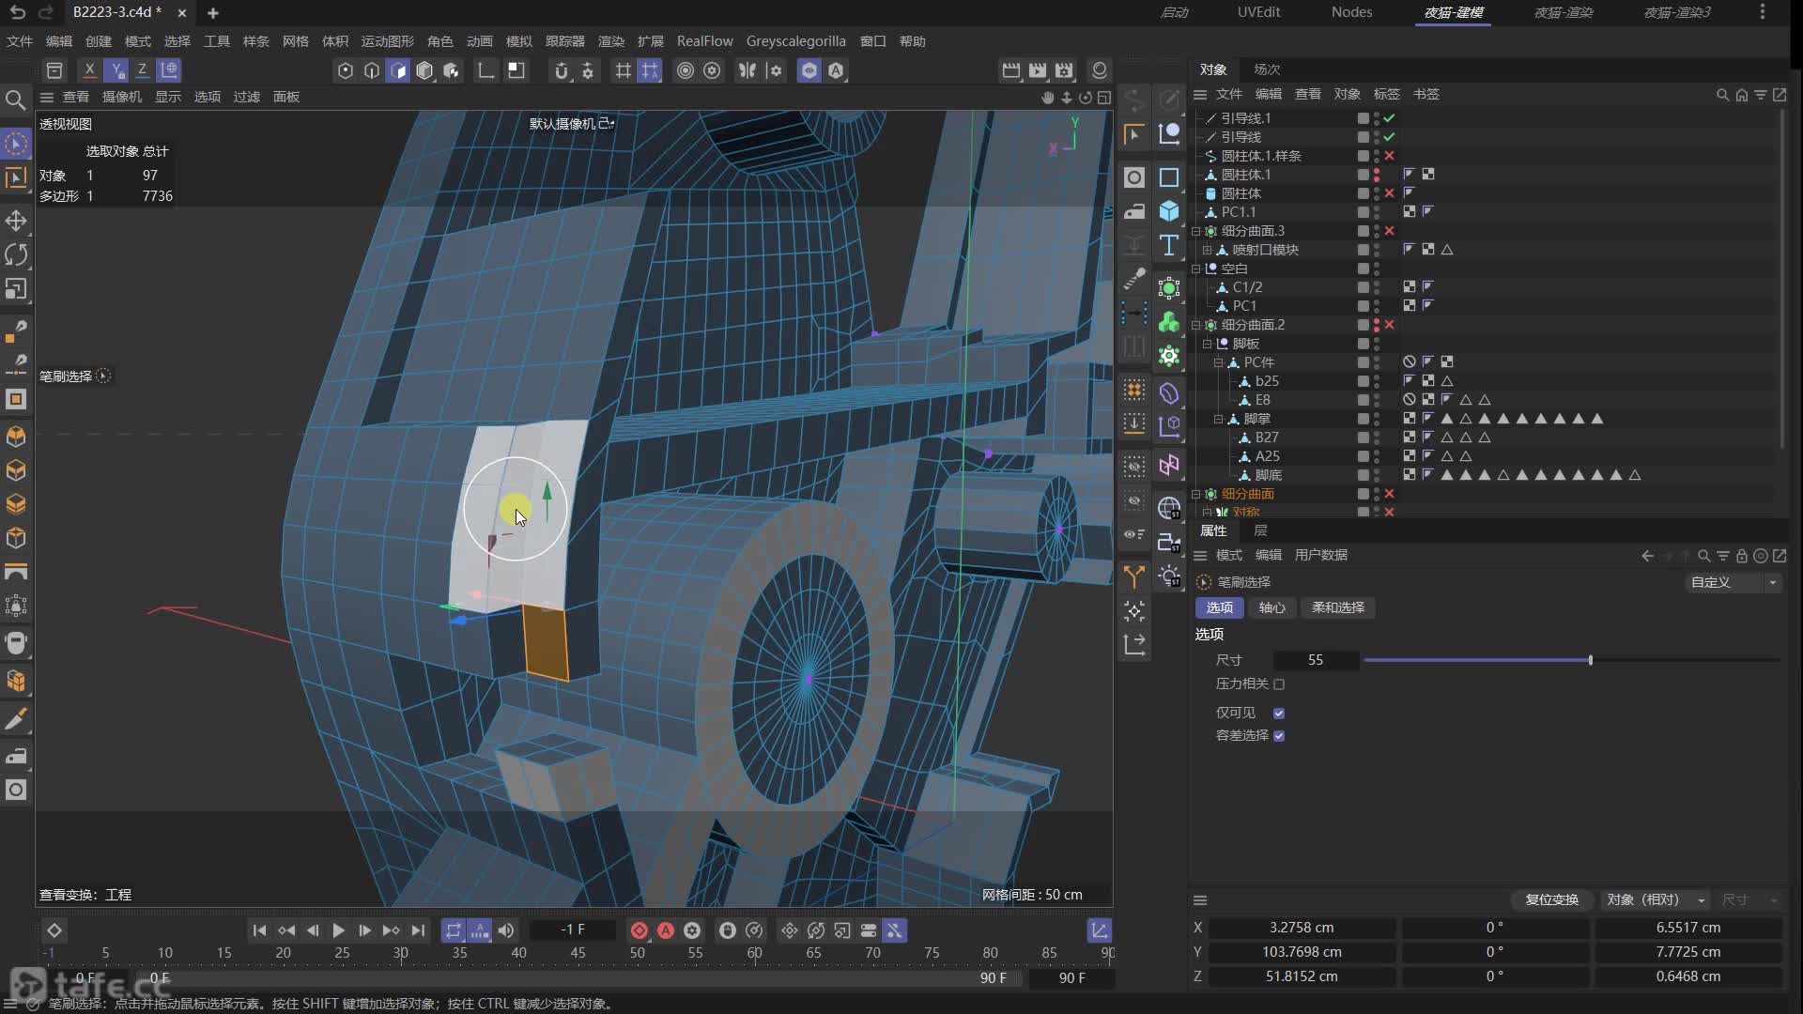Image resolution: width=1803 pixels, height=1014 pixels.
Task: Click the record keyframe red button
Action: pyautogui.click(x=640, y=930)
